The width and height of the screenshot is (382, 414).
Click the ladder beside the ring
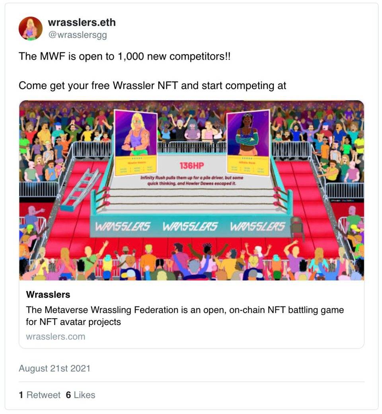click(79, 189)
